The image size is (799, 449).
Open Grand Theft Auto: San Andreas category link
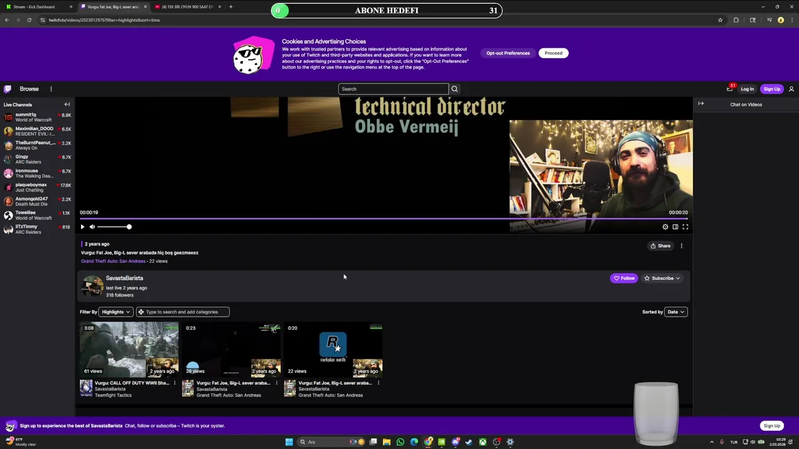tap(113, 261)
